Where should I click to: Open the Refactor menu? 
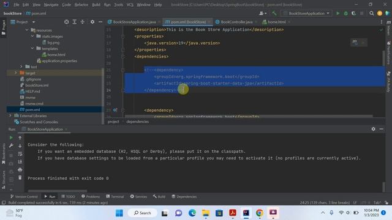(81, 5)
